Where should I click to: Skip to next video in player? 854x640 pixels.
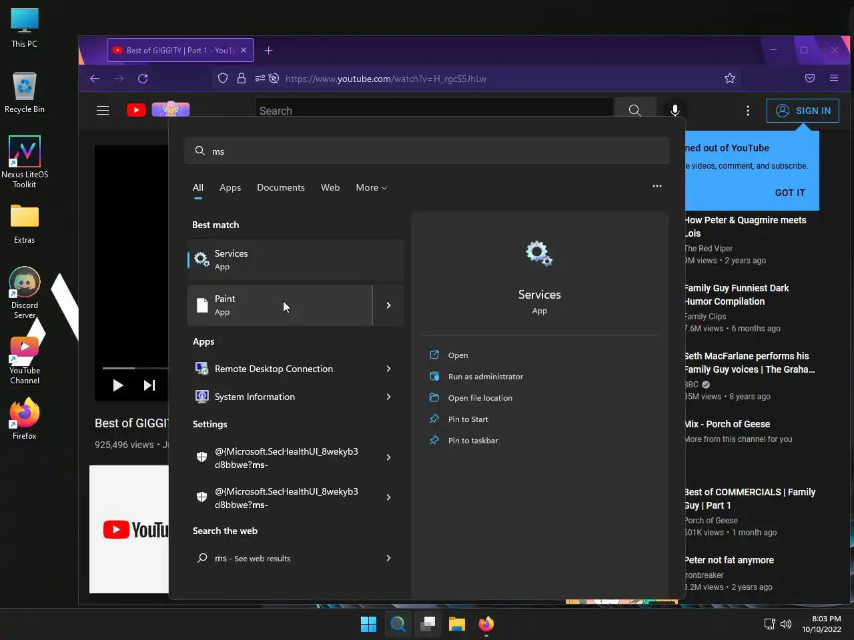(x=149, y=385)
